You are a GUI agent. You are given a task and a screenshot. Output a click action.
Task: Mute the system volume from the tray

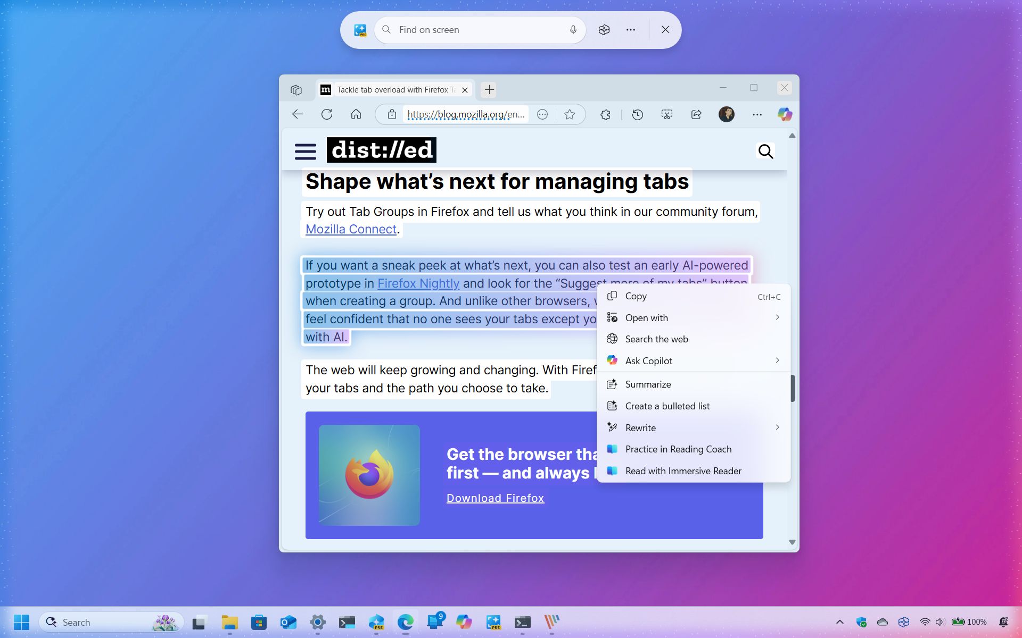[x=939, y=622]
